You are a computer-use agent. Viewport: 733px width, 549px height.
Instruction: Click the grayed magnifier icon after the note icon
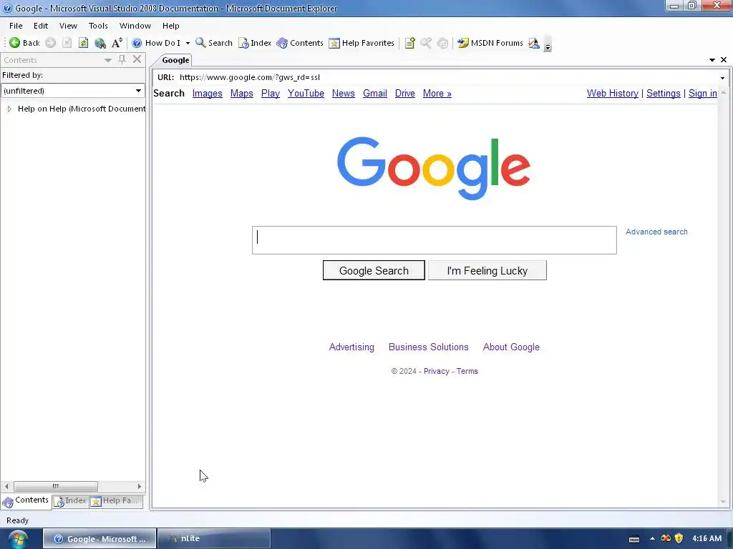coord(426,43)
